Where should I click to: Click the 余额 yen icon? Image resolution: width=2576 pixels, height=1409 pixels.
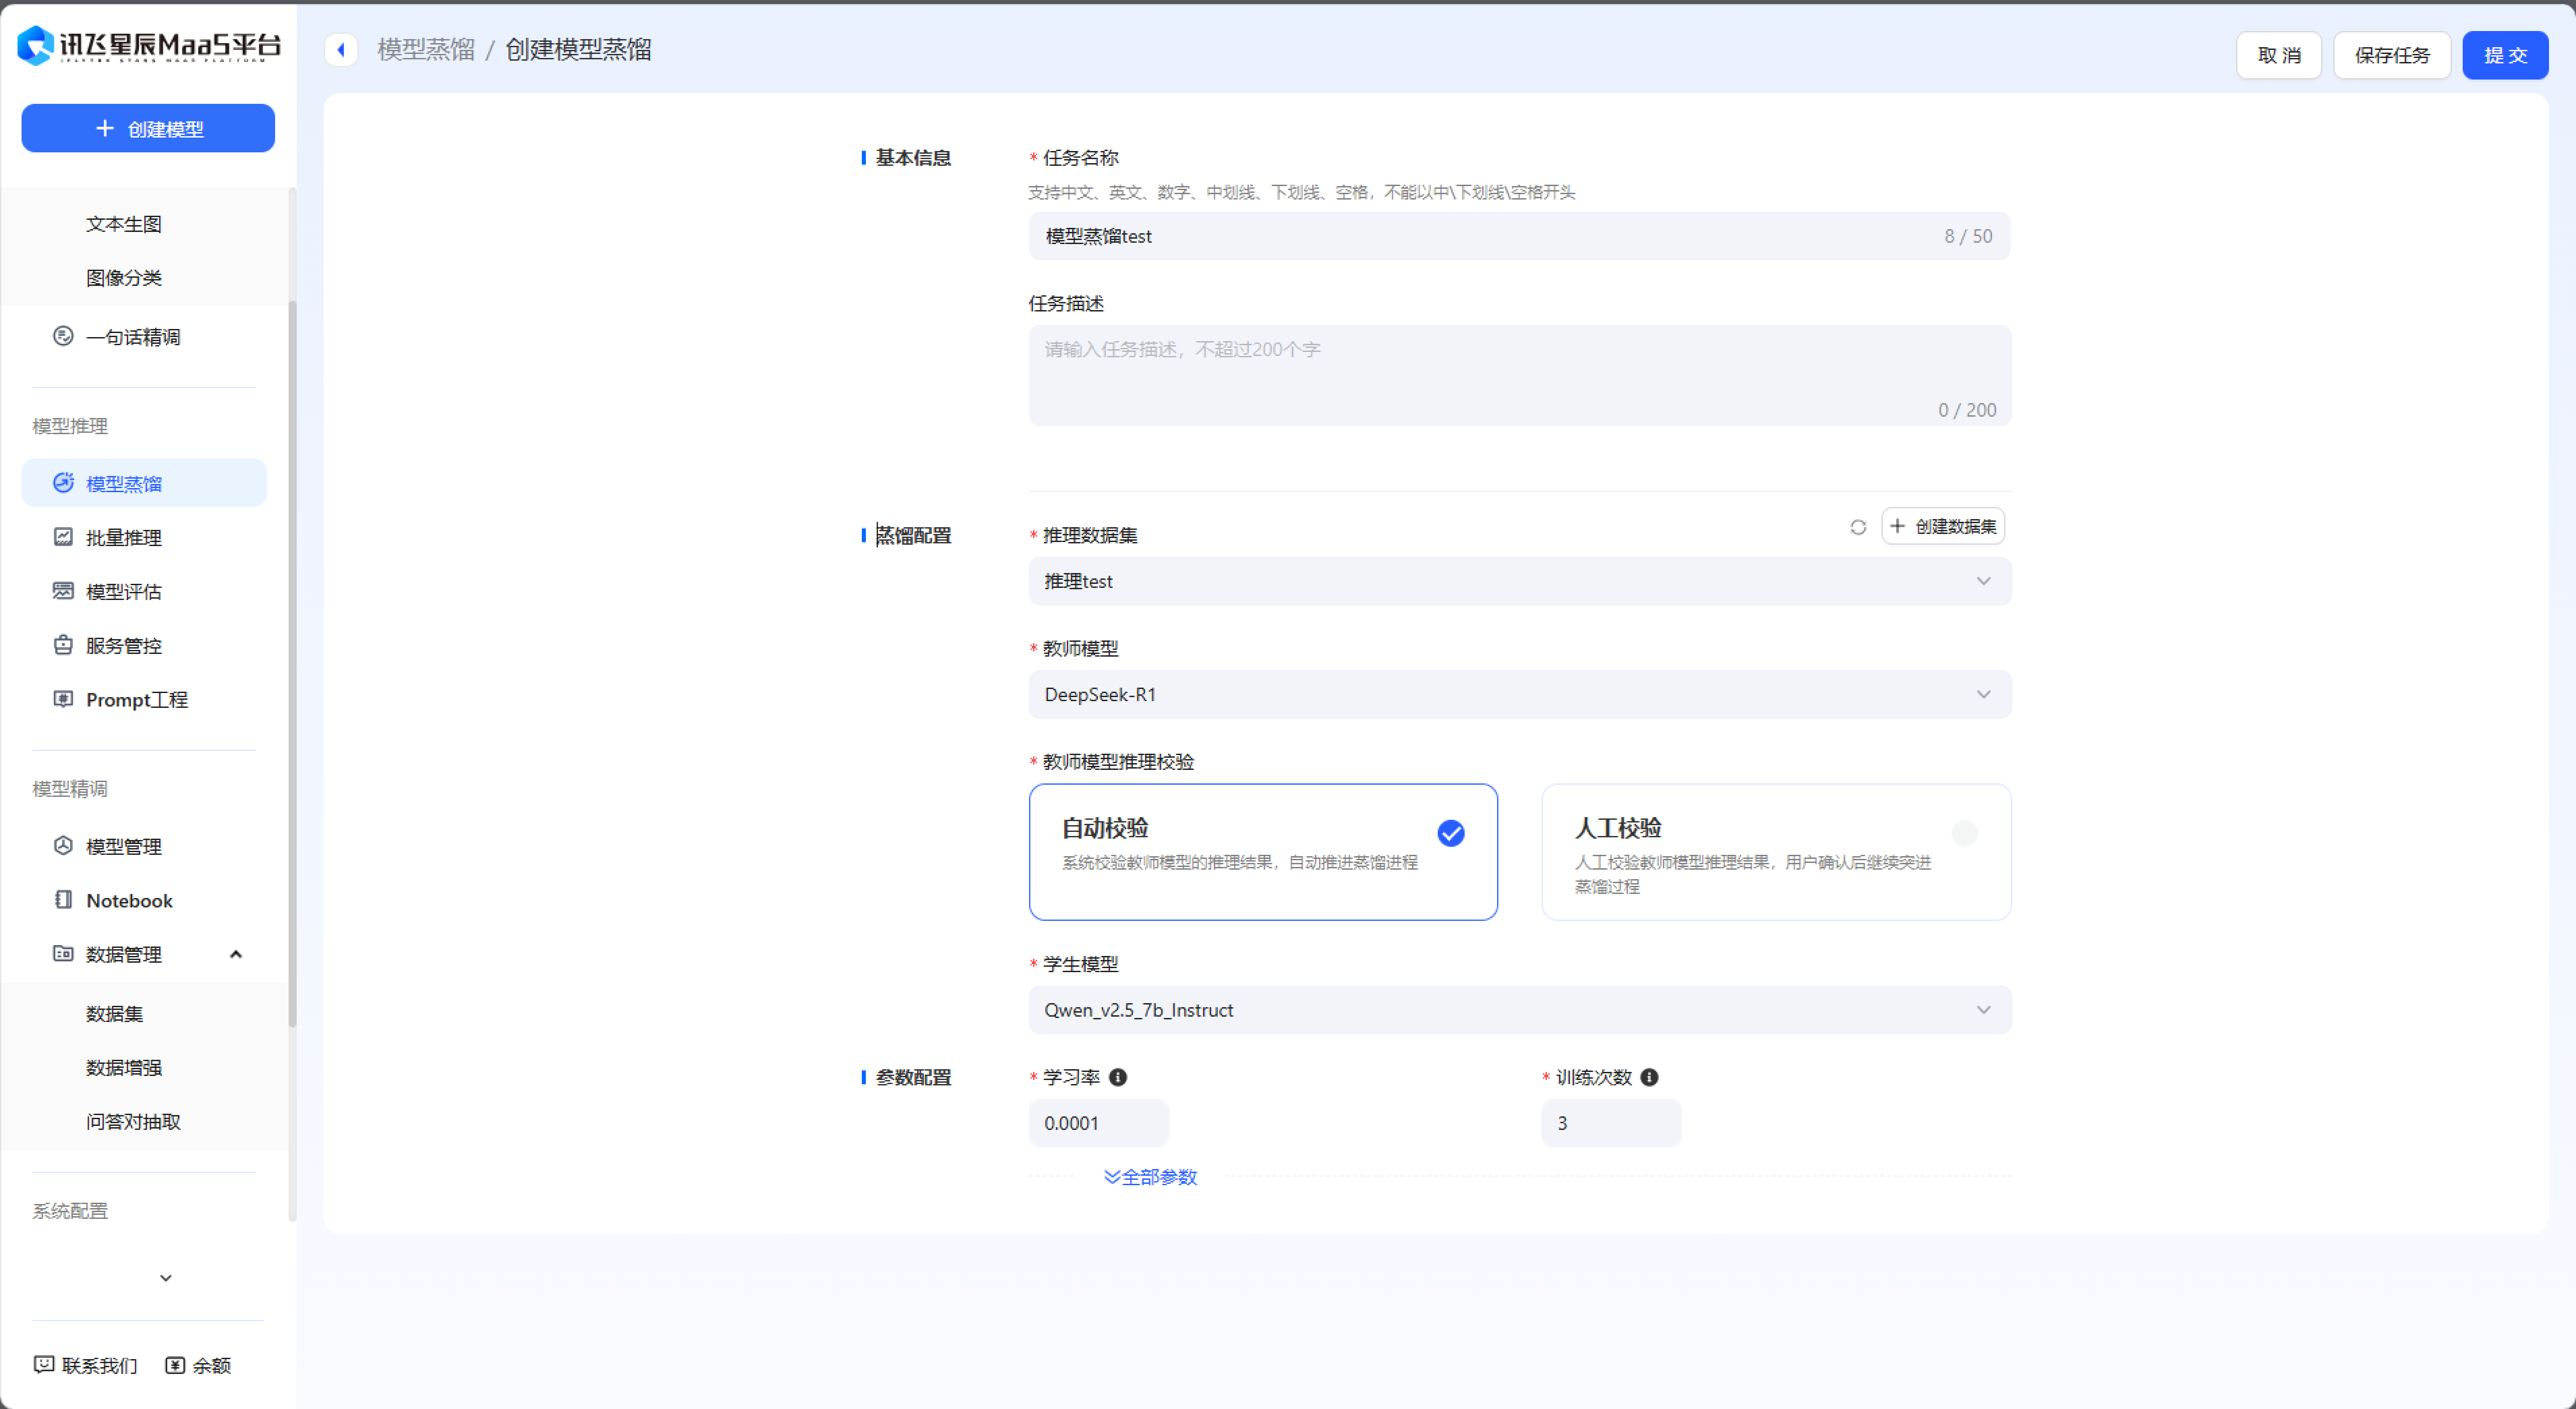[x=175, y=1365]
